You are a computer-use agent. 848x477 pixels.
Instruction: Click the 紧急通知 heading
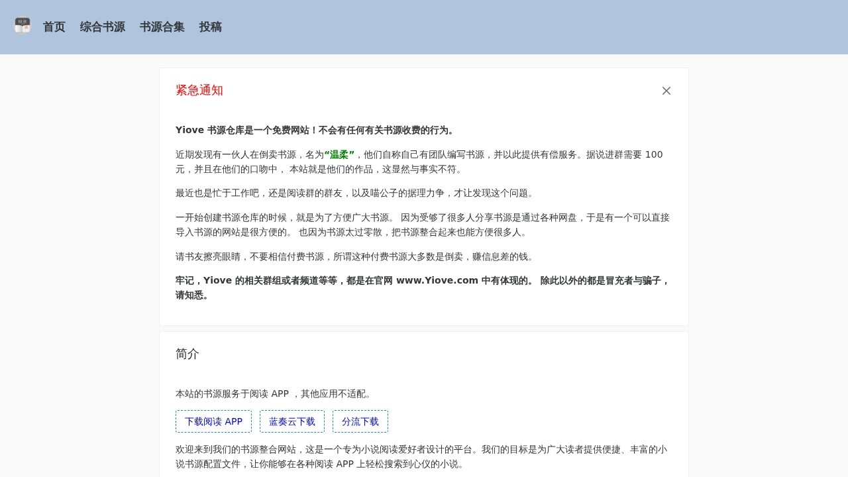[199, 90]
